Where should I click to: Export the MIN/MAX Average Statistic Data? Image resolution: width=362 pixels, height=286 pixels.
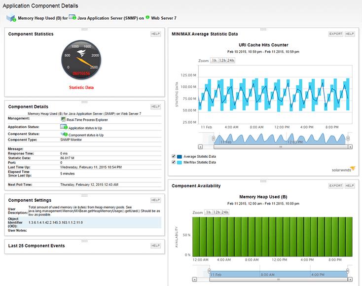point(336,34)
